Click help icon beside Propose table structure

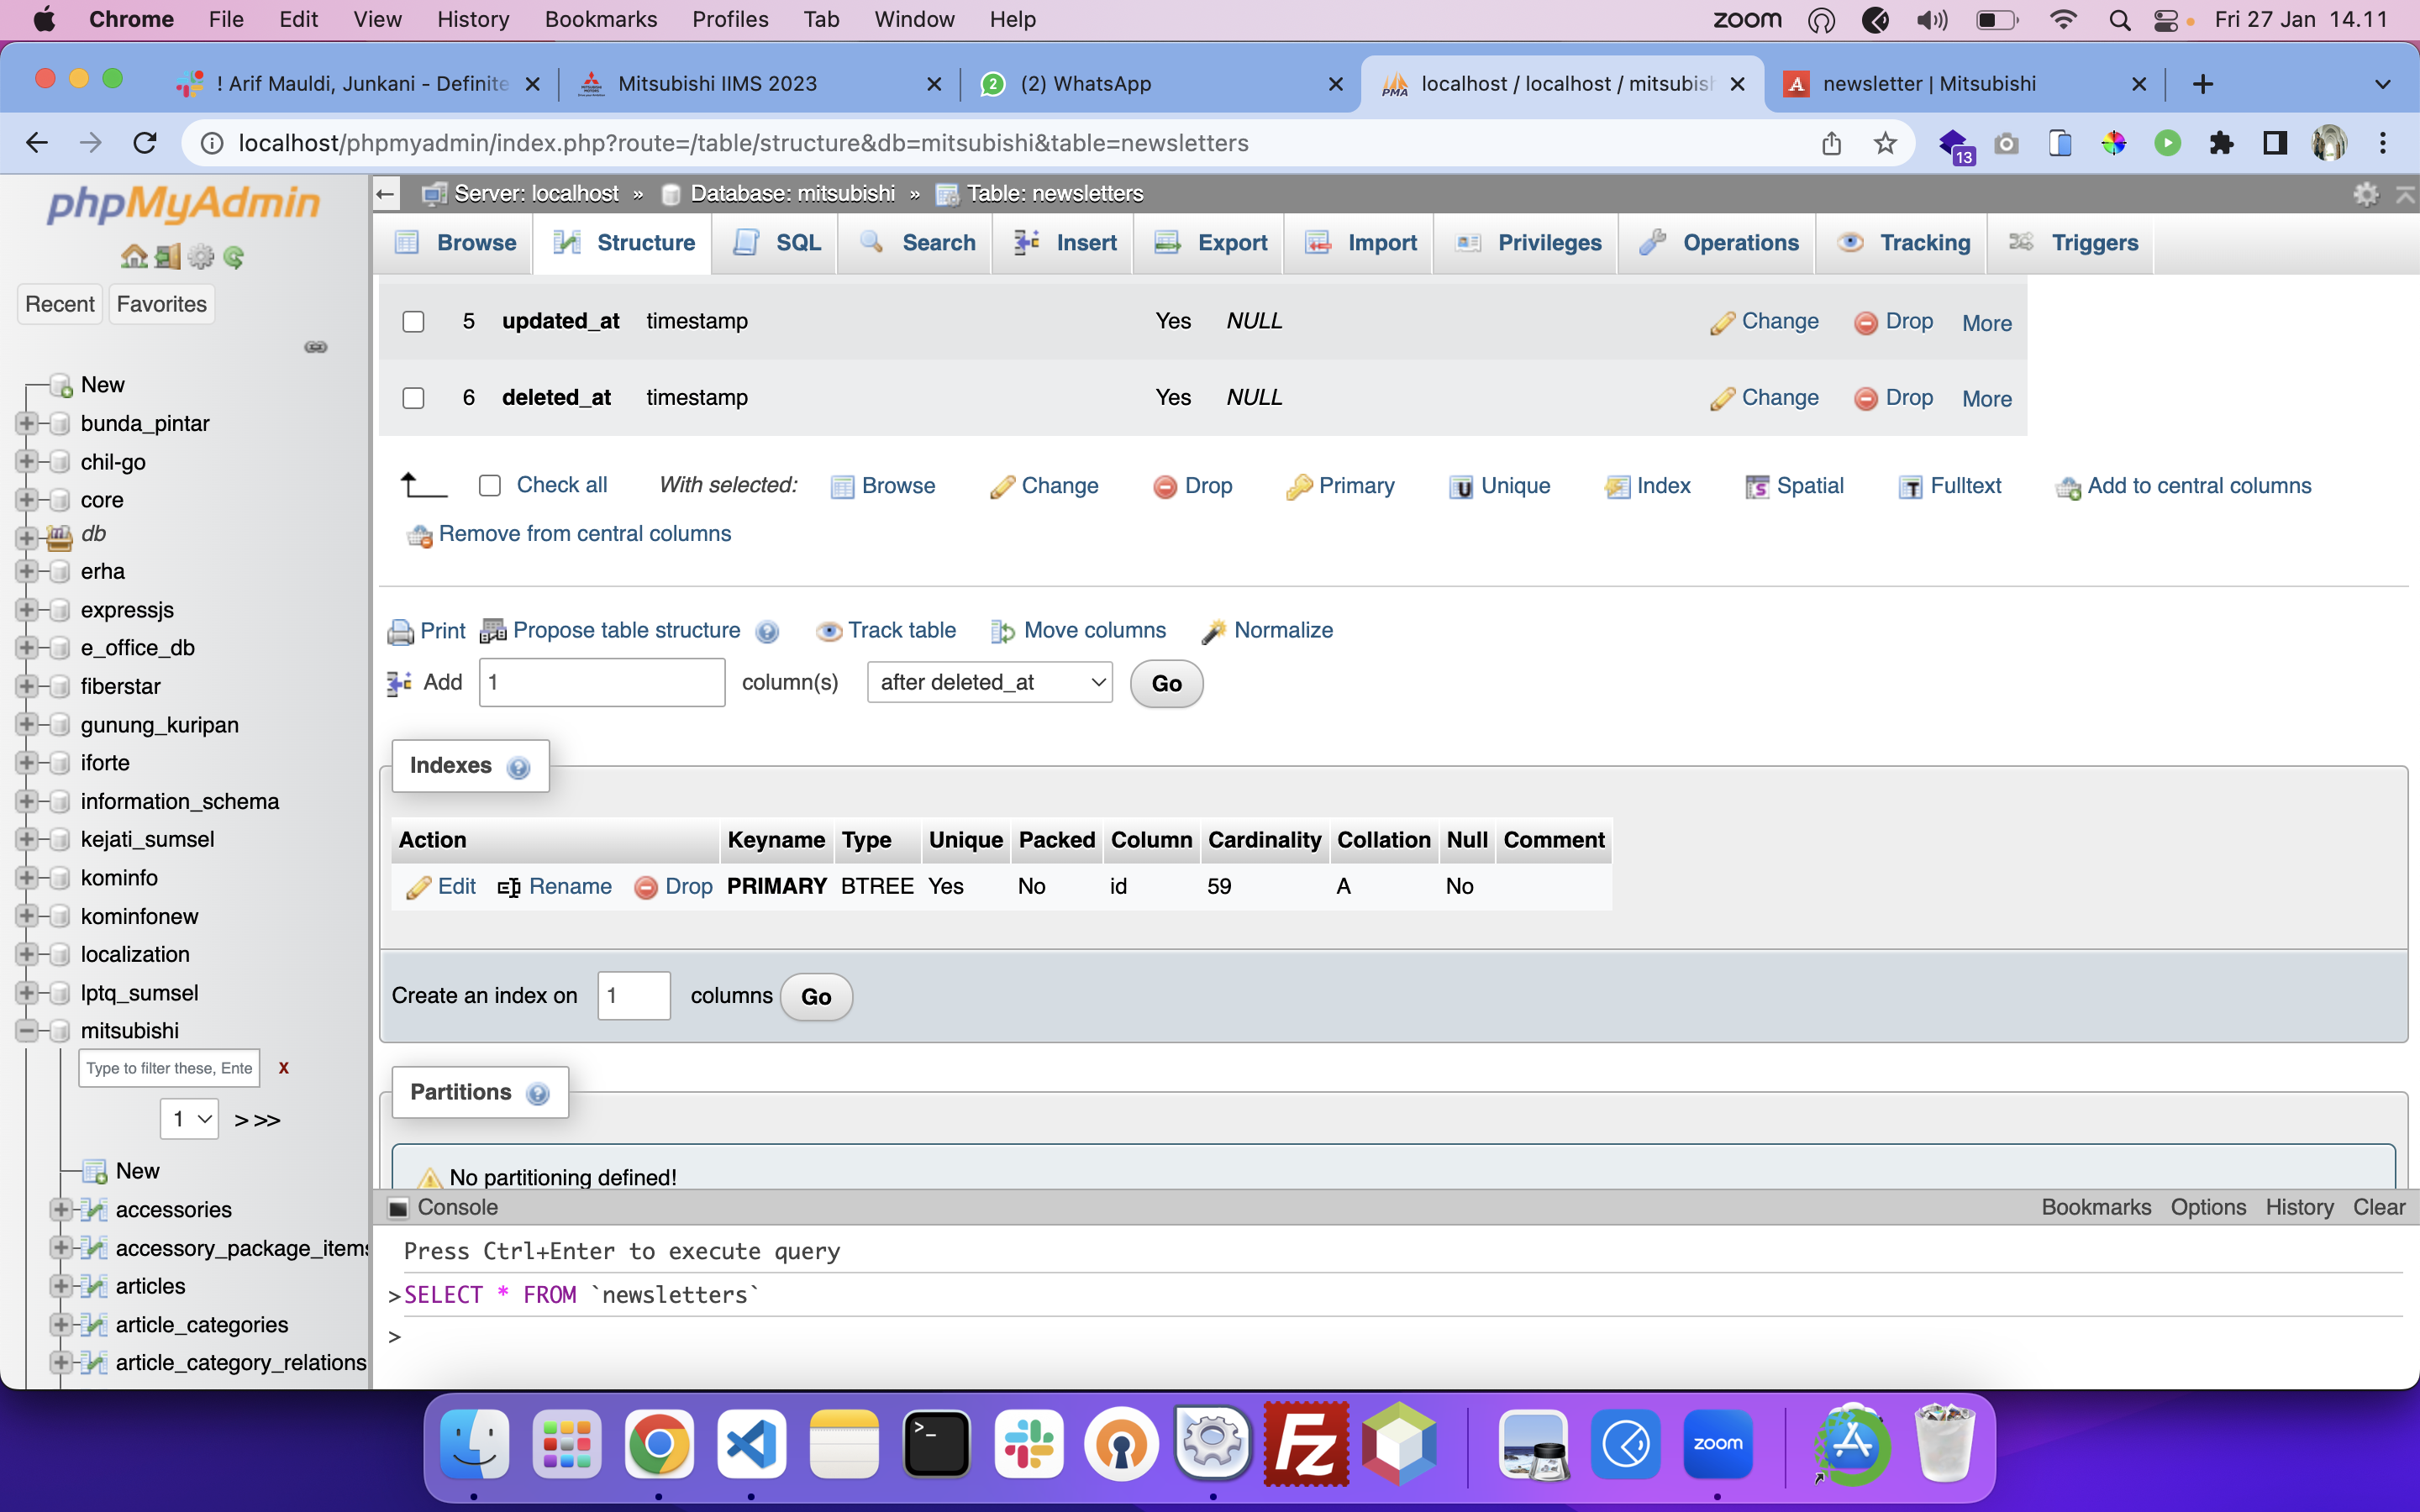(x=767, y=632)
